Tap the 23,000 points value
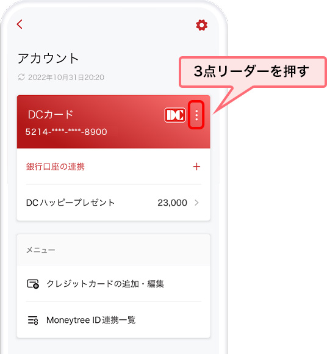The width and height of the screenshot is (327, 354). click(x=172, y=203)
